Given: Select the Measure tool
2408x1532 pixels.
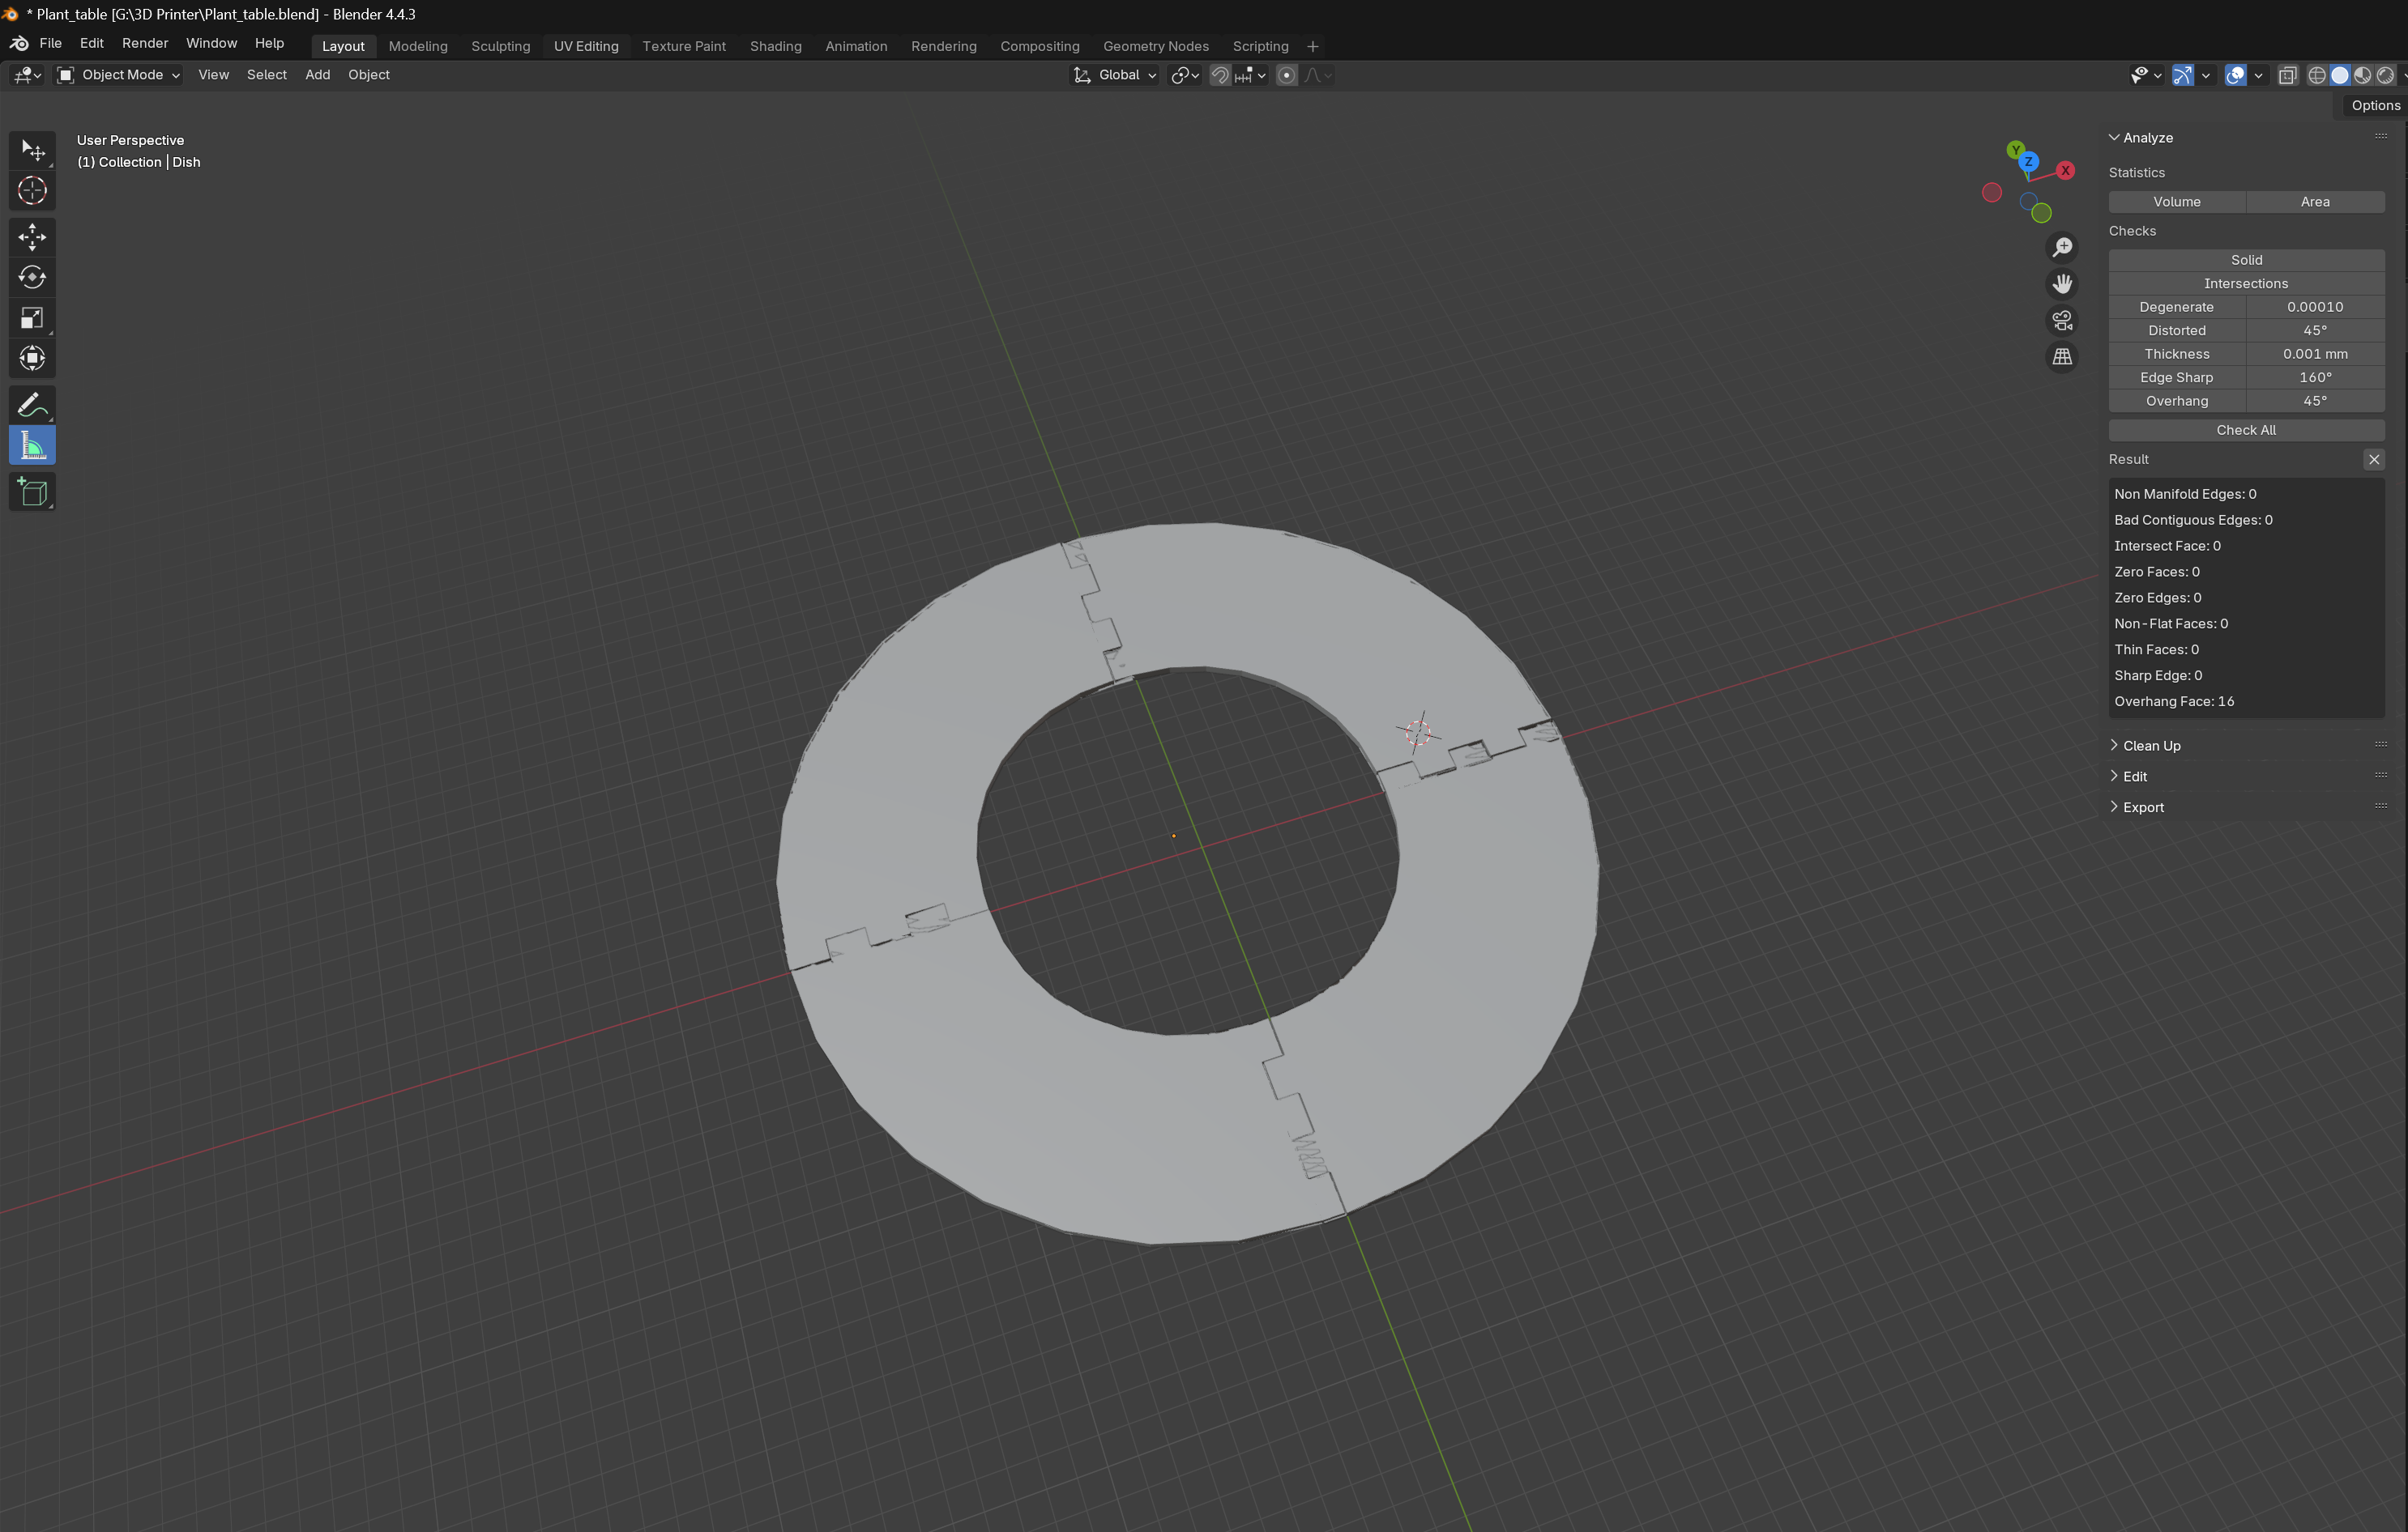Looking at the screenshot, I should point(32,445).
